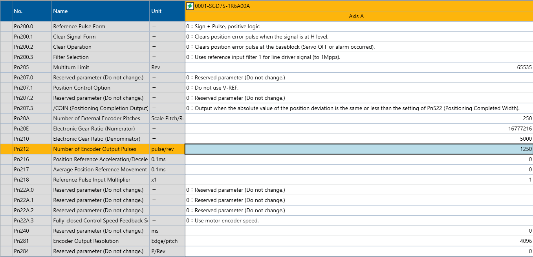Viewport: 533px width, 257px height.
Task: Open Pn207.1 Position Control Option setting
Action: [x=359, y=88]
